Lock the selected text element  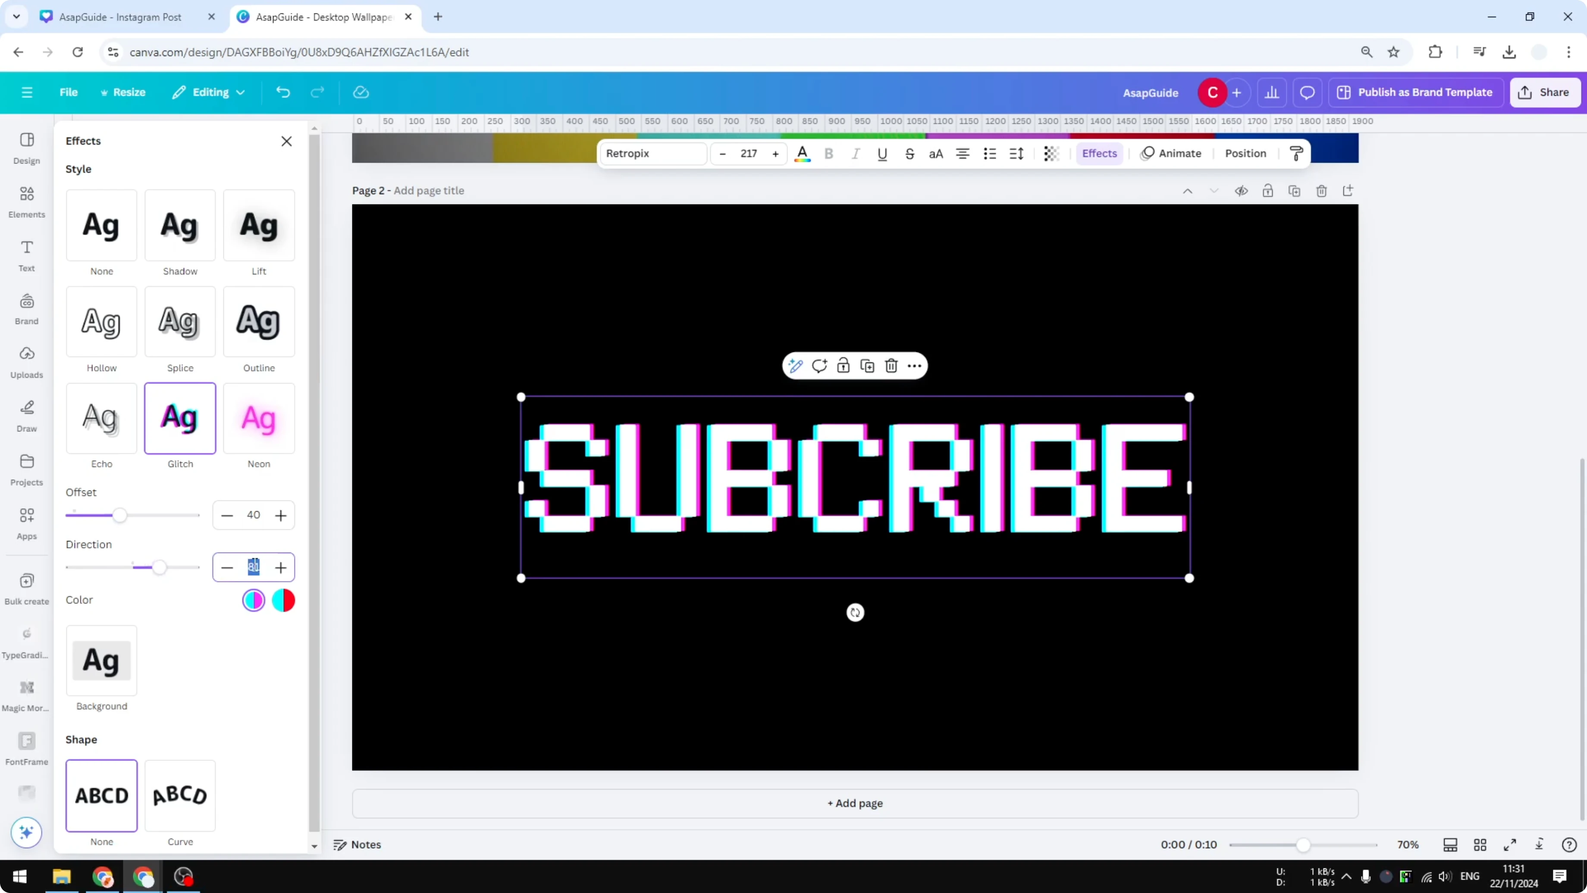click(843, 365)
